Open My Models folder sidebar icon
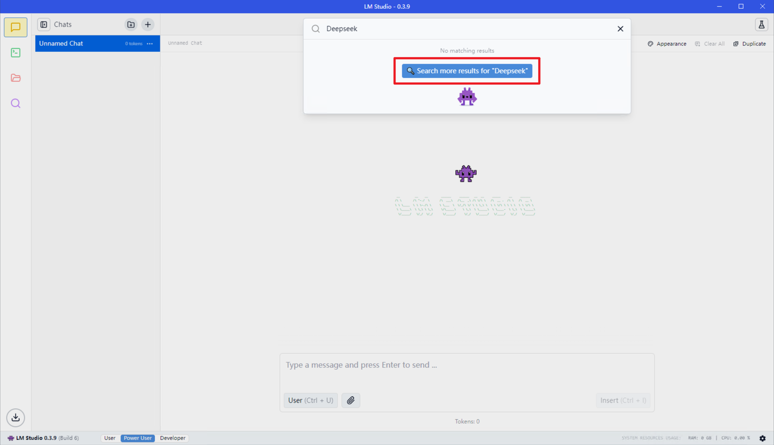This screenshot has width=774, height=445. (16, 78)
